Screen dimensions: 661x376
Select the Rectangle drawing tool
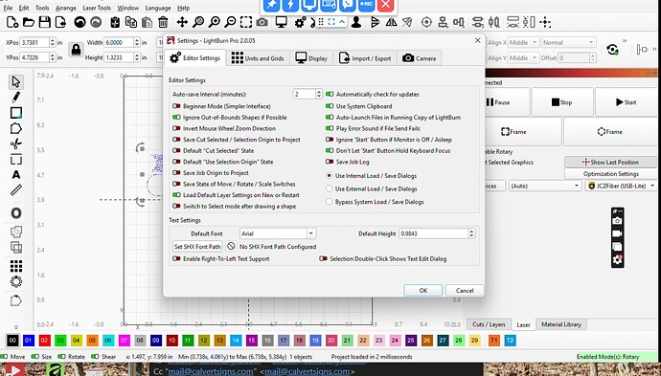tap(16, 113)
